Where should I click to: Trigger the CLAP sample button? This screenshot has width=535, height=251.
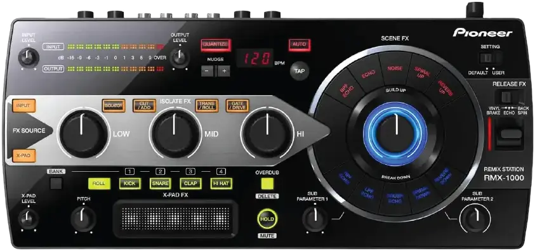coord(190,184)
